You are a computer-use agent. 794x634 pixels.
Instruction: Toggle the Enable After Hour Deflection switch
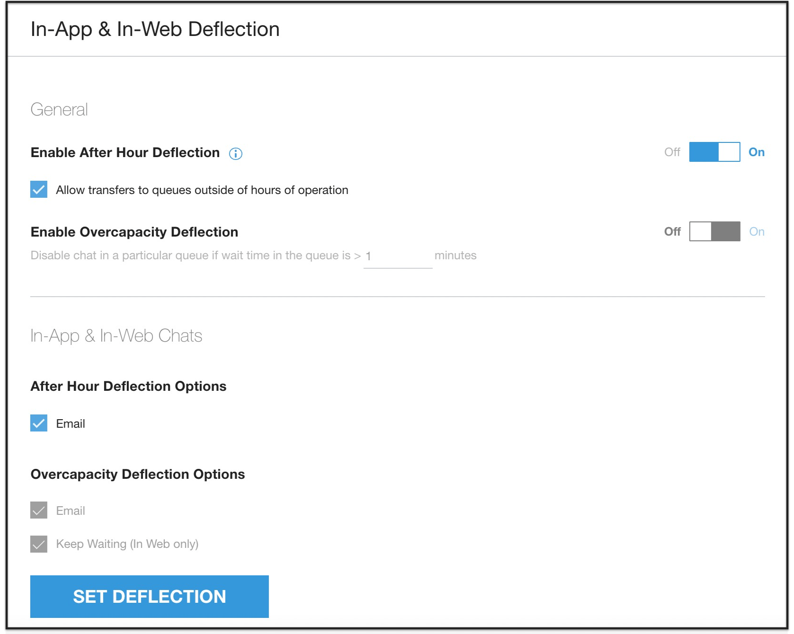[x=714, y=152]
